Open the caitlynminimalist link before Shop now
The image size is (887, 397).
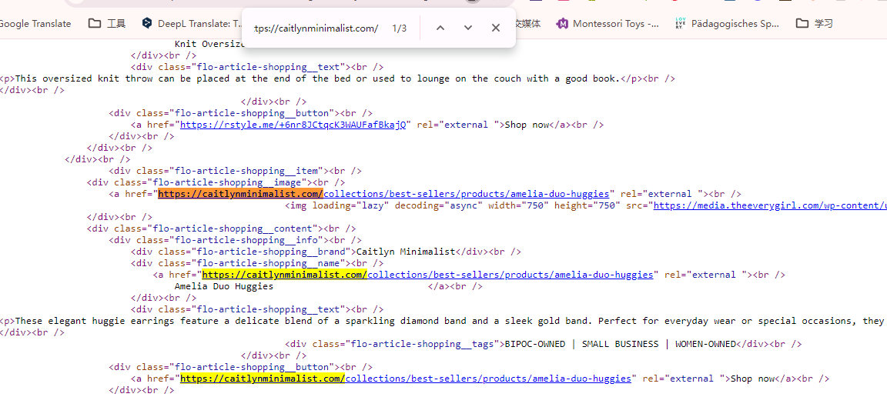(x=406, y=379)
